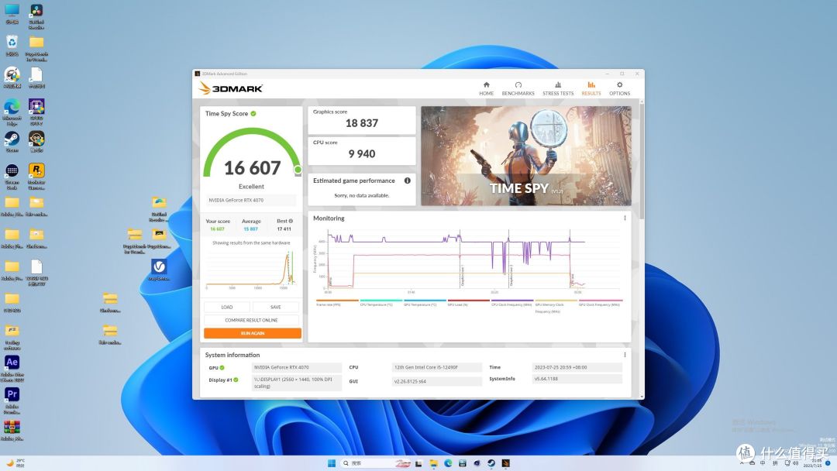The image size is (837, 471).
Task: Click the green check next to Display #1
Action: pos(236,380)
